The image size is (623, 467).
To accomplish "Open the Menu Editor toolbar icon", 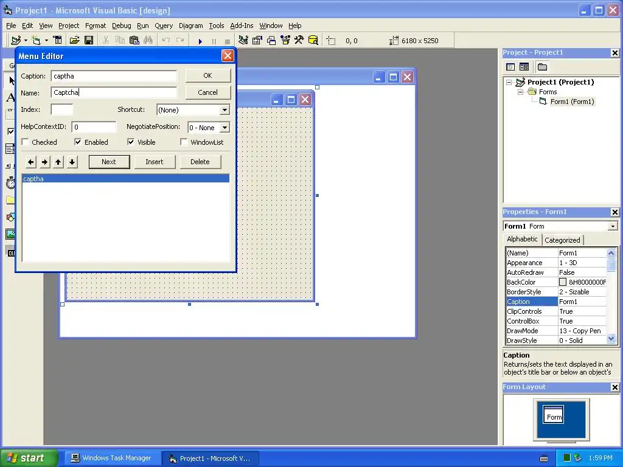I will pos(58,41).
